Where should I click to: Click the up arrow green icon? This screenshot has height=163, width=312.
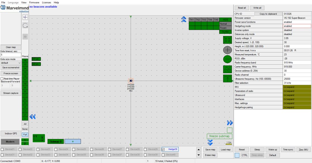tap(227, 79)
